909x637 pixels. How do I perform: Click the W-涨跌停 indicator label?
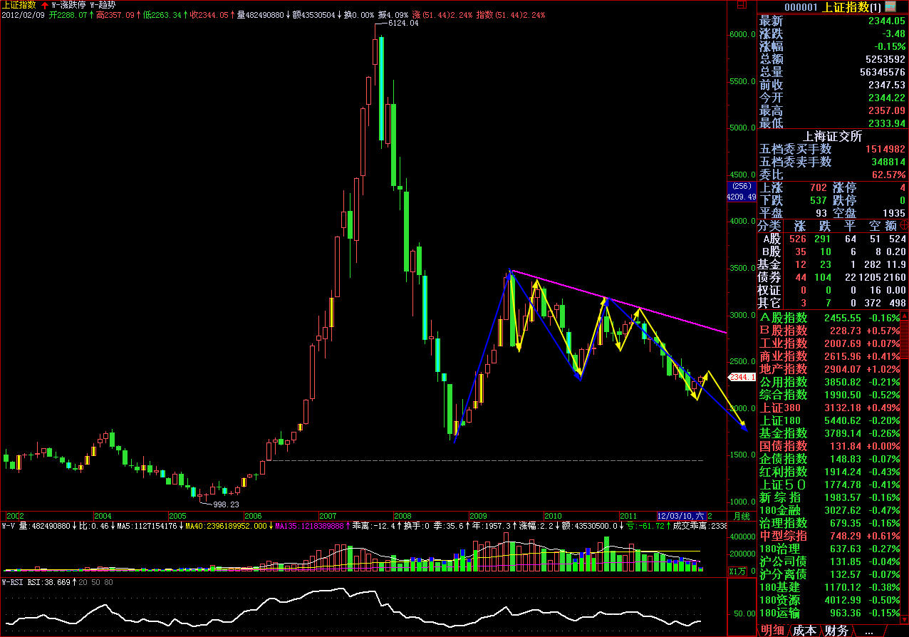(69, 4)
